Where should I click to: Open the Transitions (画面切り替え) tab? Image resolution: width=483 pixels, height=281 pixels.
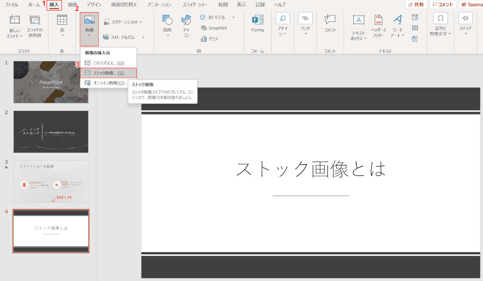pyautogui.click(x=125, y=5)
